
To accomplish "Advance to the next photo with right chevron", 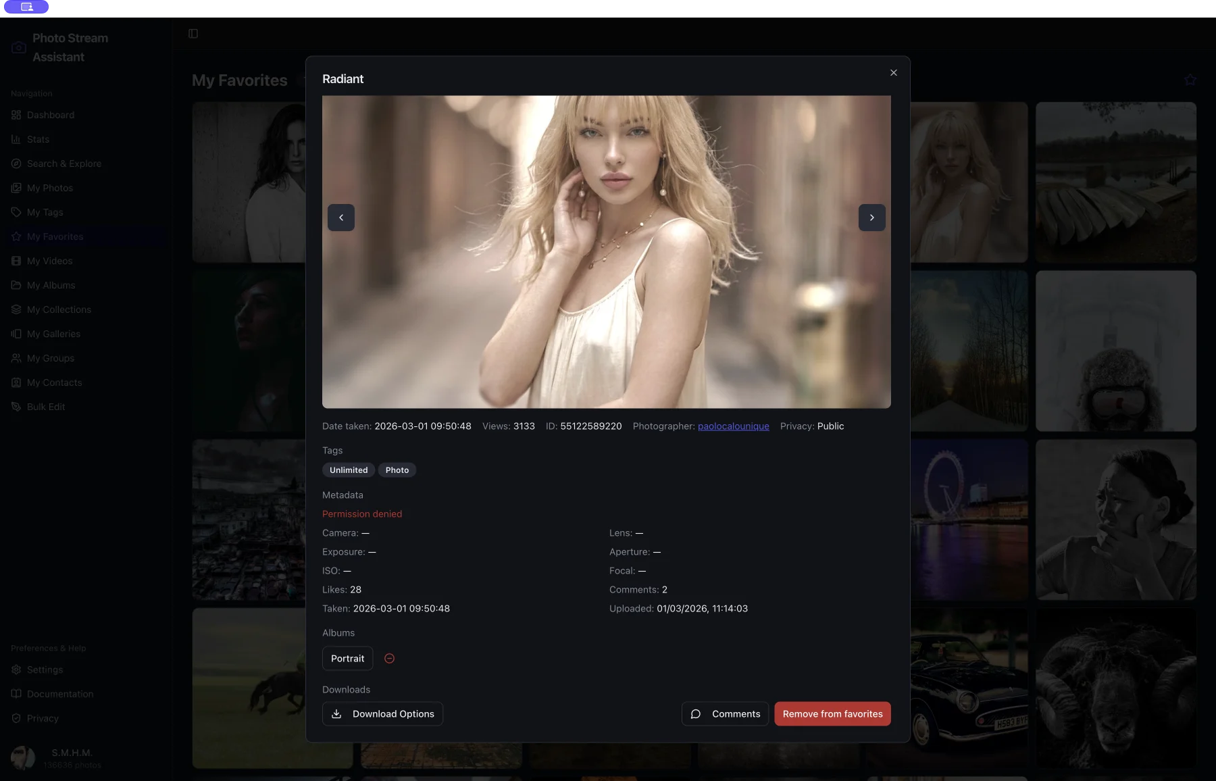I will pos(872,218).
